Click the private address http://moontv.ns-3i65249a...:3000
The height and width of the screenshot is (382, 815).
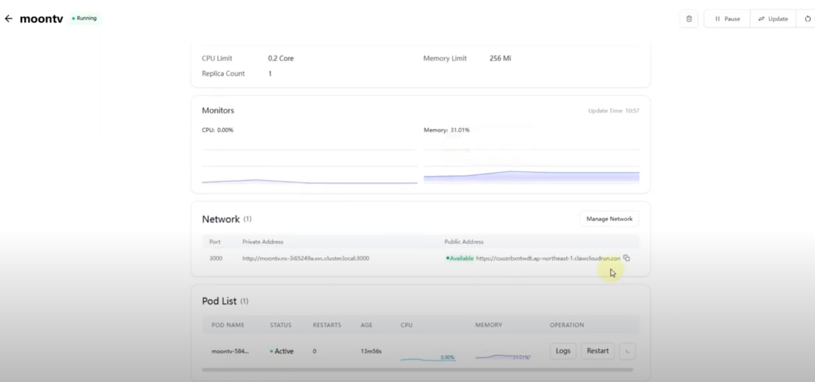tap(306, 258)
